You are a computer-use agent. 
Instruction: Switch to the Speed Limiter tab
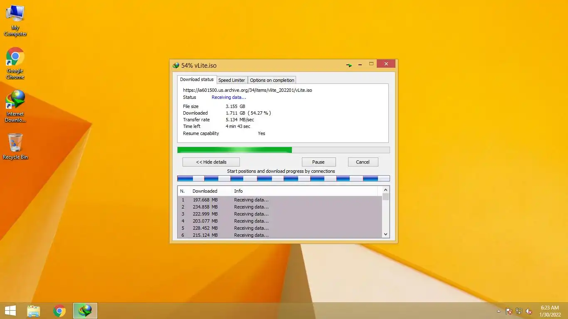pyautogui.click(x=232, y=80)
